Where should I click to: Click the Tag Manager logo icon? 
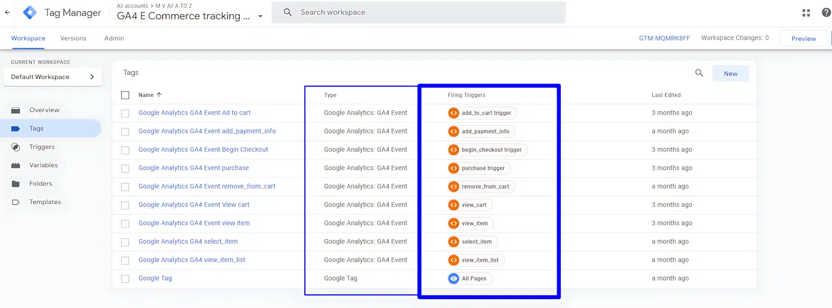[x=30, y=12]
